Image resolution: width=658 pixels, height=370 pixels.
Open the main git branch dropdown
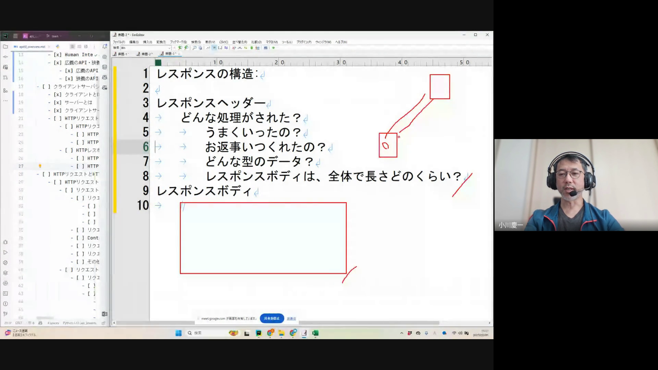(55, 36)
